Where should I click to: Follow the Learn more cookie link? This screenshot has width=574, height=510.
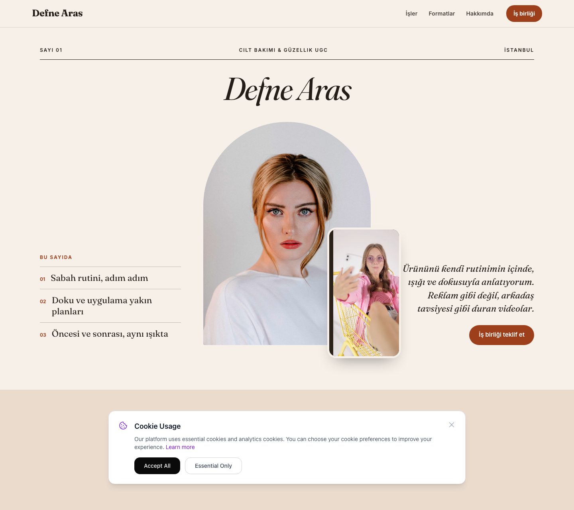pyautogui.click(x=180, y=447)
